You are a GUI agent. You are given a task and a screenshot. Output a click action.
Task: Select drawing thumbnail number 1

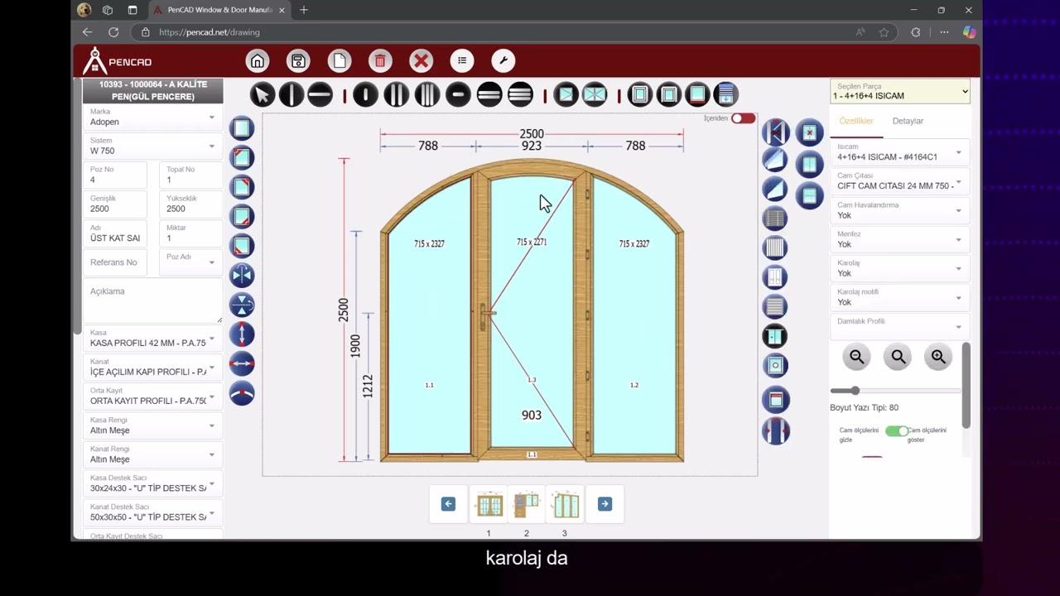489,504
